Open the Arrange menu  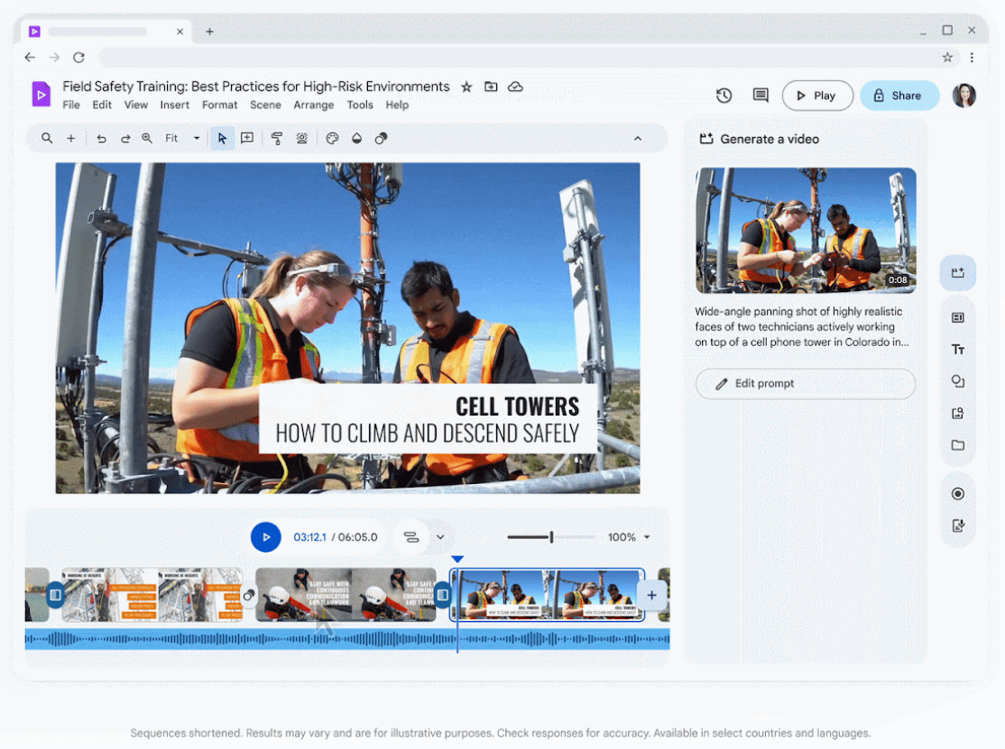coord(313,105)
